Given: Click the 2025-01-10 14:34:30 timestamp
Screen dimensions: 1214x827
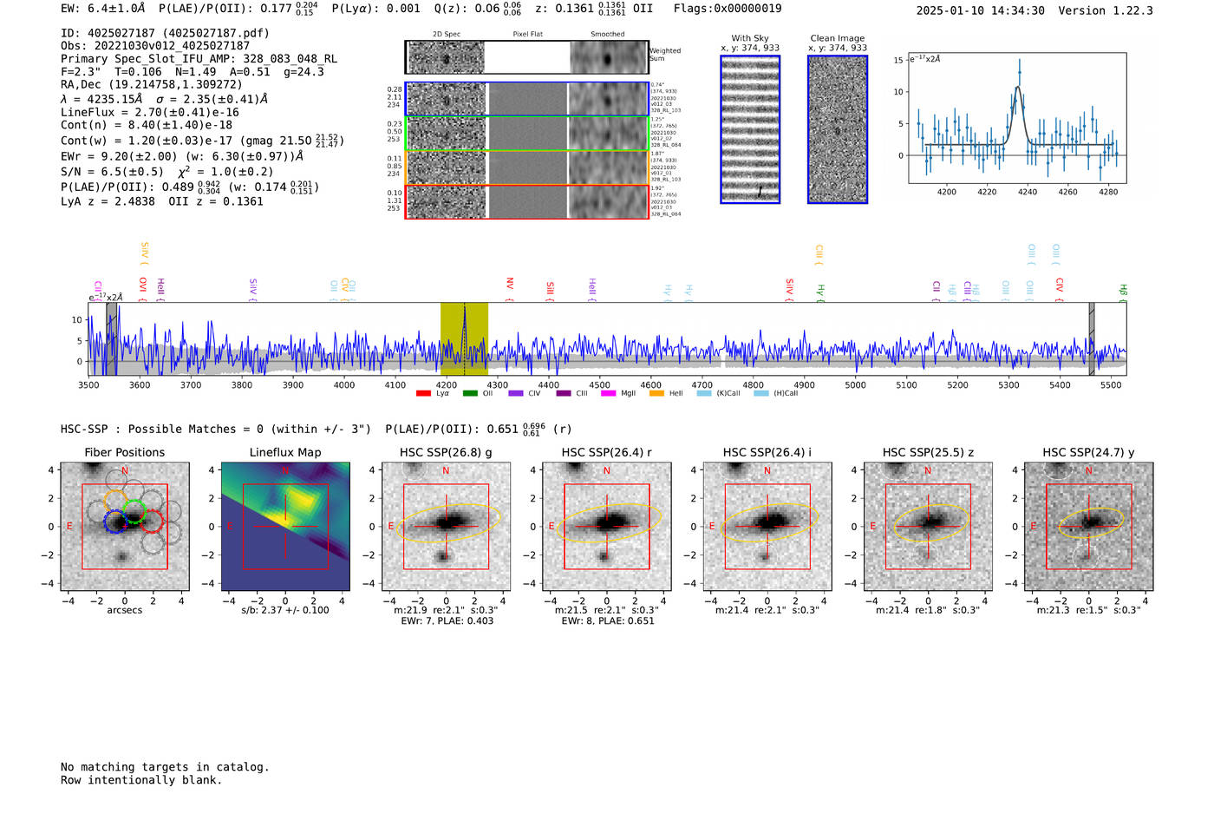Looking at the screenshot, I should [x=981, y=10].
